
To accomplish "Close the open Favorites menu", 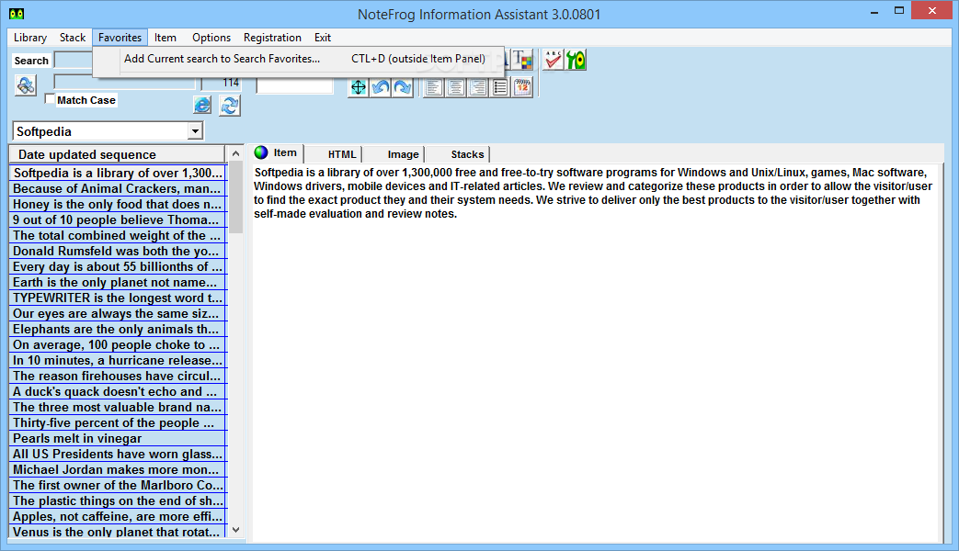I will point(120,38).
